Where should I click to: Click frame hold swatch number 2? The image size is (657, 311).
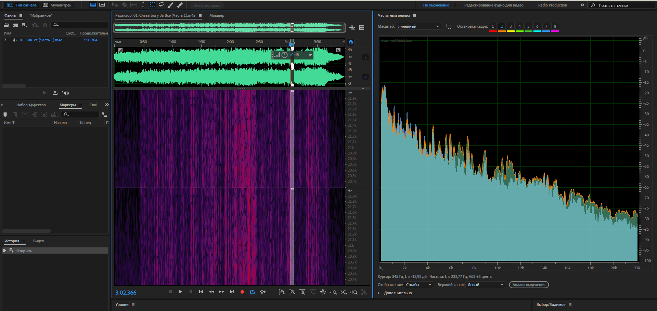(x=502, y=26)
